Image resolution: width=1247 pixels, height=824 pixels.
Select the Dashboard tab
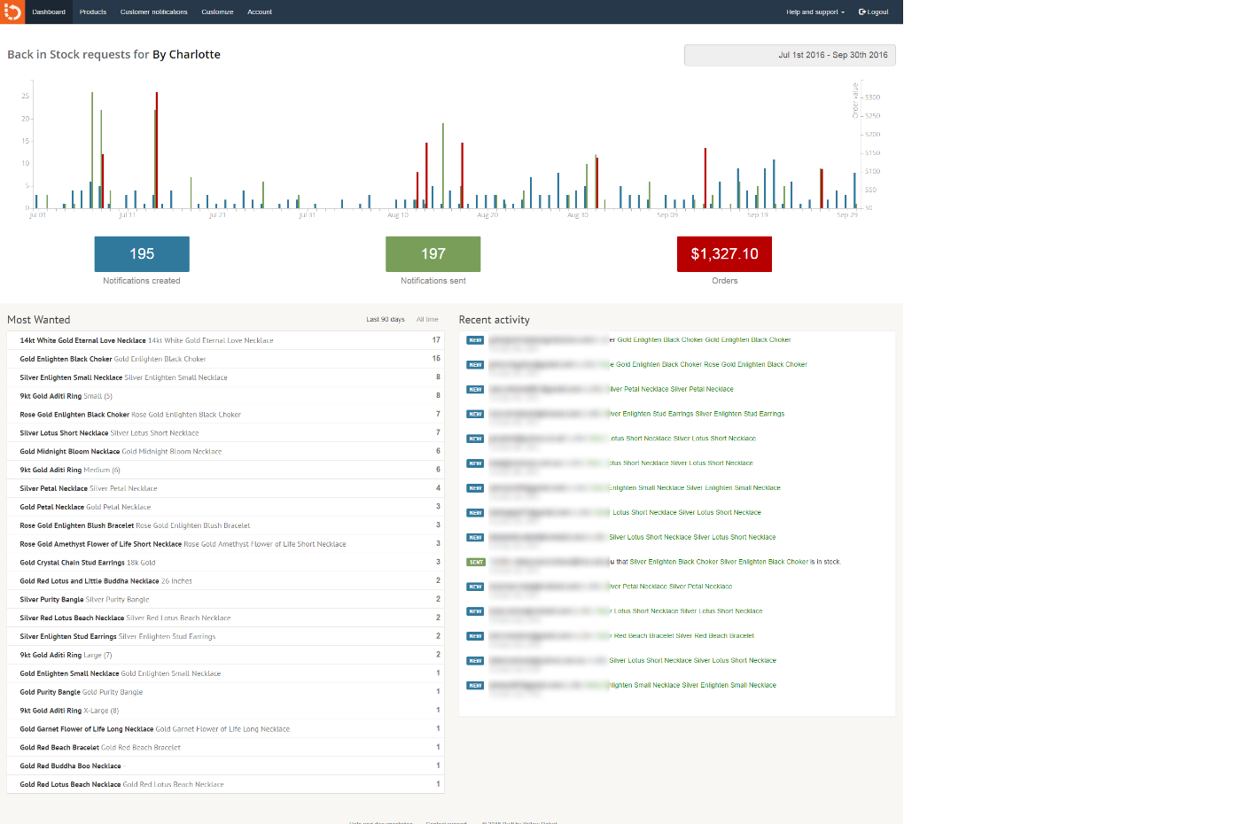pyautogui.click(x=49, y=12)
